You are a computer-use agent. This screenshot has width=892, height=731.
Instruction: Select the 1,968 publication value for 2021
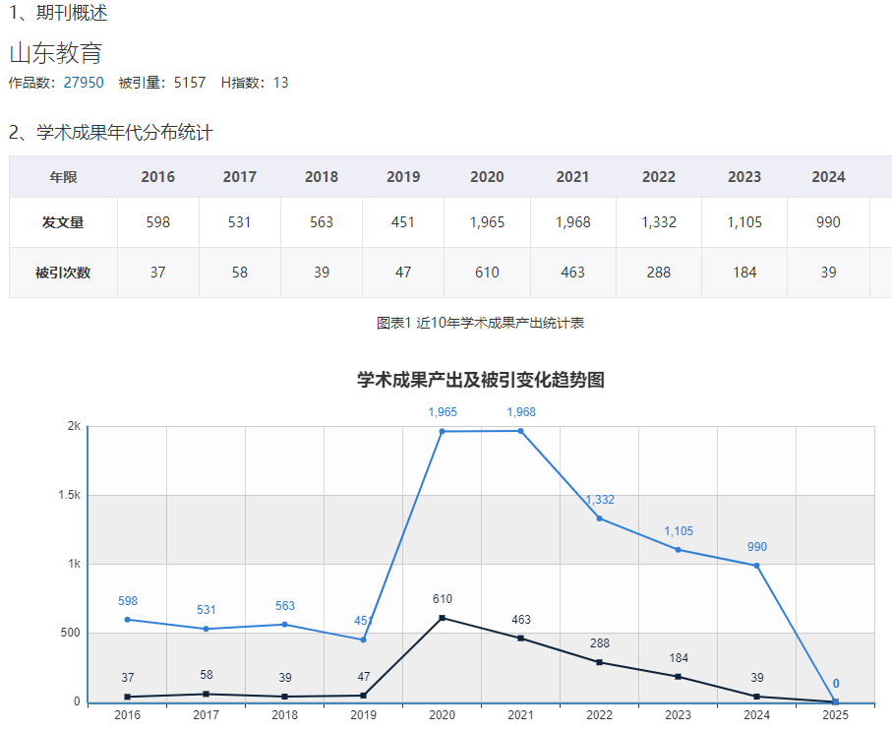click(571, 222)
